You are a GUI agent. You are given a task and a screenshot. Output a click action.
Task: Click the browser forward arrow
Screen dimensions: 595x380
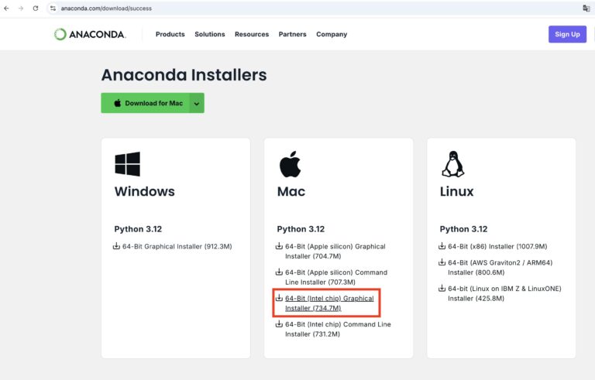(21, 9)
